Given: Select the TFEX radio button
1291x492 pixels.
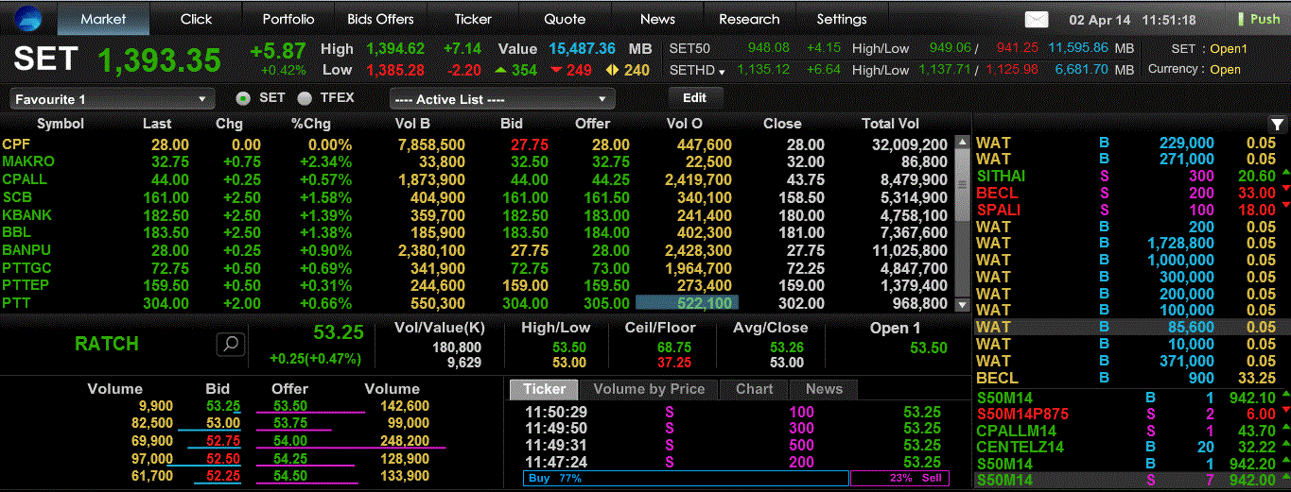Looking at the screenshot, I should (304, 98).
